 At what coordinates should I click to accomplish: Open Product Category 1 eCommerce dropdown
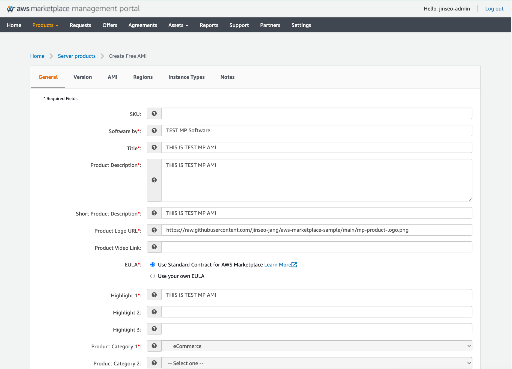[317, 346]
